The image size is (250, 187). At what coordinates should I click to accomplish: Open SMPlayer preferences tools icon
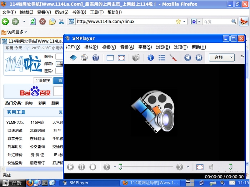click(x=173, y=58)
